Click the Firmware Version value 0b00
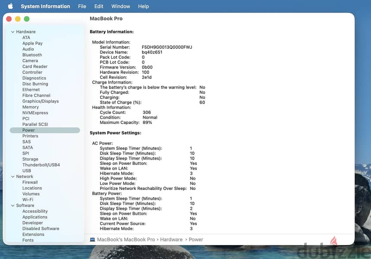This screenshot has width=371, height=259. (x=147, y=67)
